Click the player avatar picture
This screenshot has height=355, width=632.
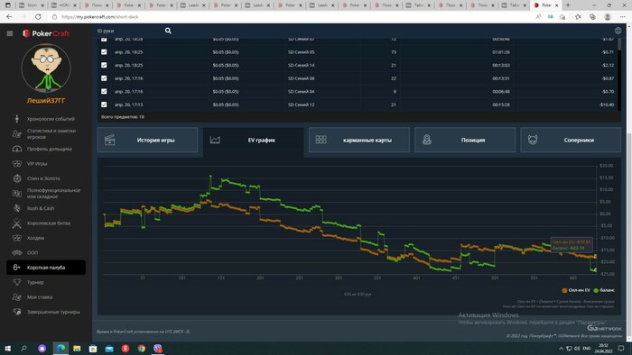tap(46, 68)
